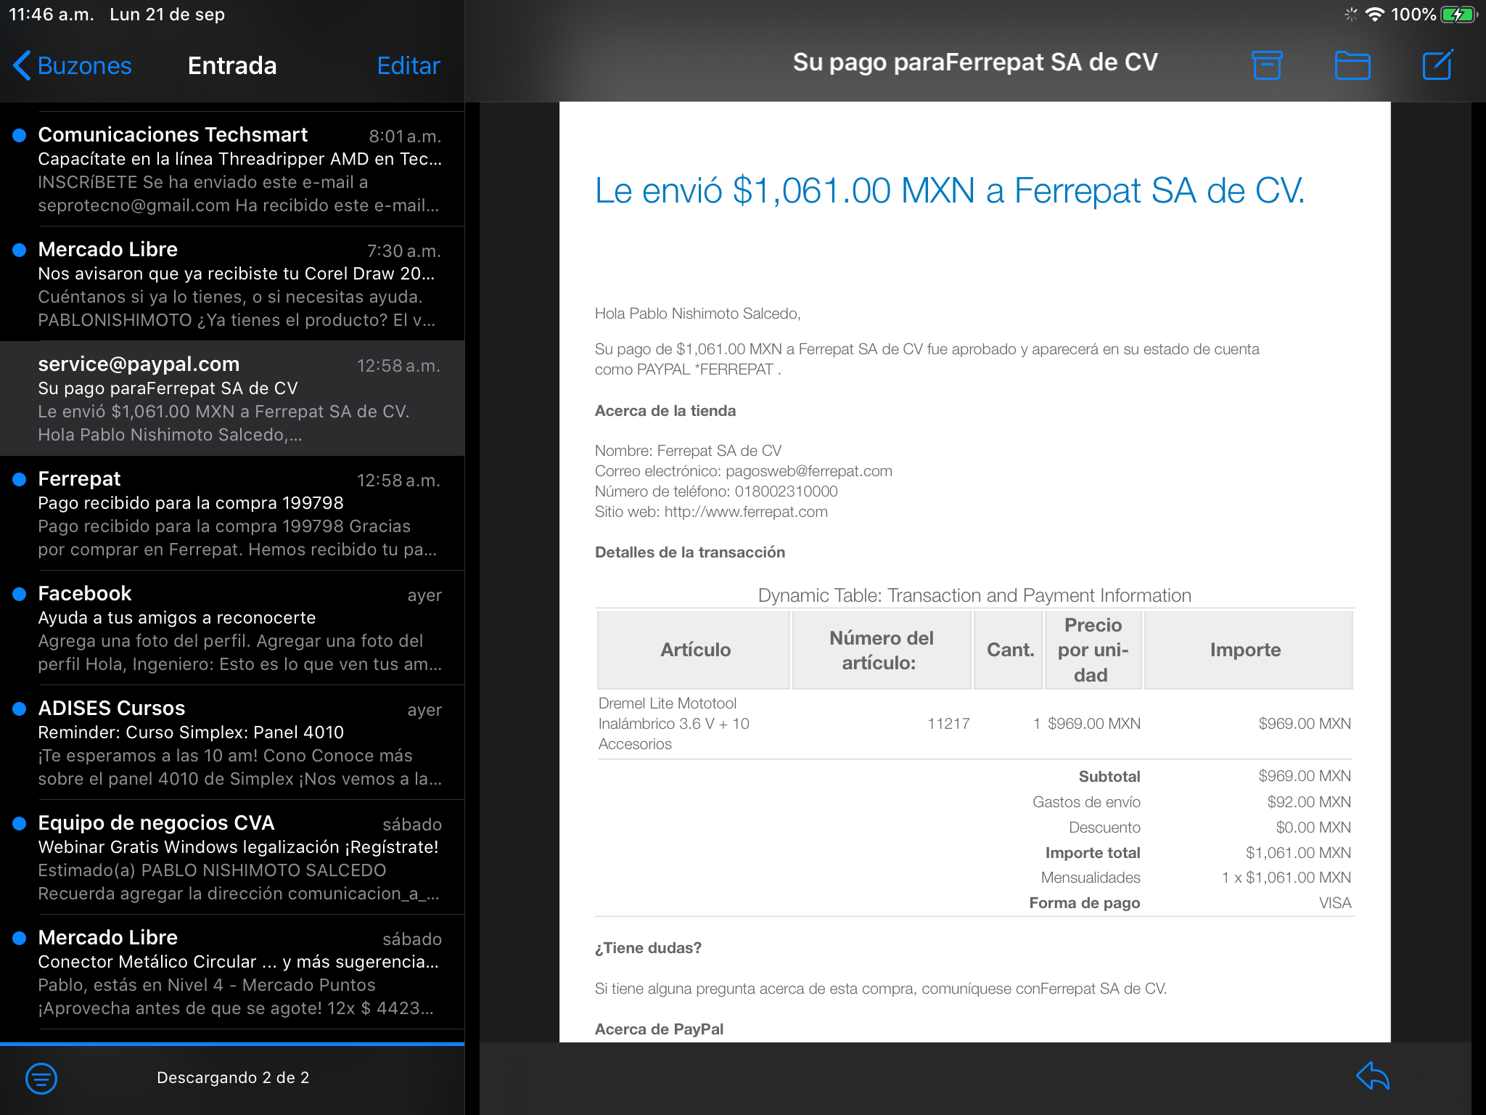Tap the Entrada inbox title
The image size is (1486, 1115).
pos(232,65)
